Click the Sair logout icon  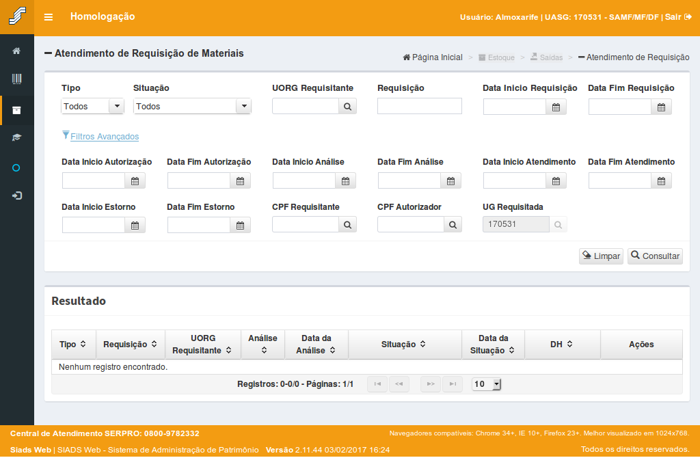(688, 17)
